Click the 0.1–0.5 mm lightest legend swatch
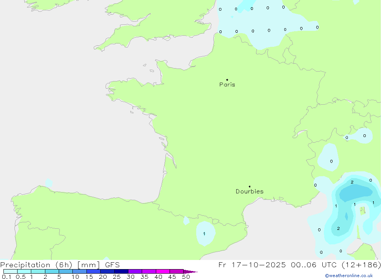Image resolution: width=381 pixels, height=279 pixels. pyautogui.click(x=10, y=271)
